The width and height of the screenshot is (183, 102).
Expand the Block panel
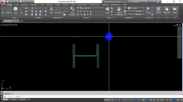pos(110,18)
